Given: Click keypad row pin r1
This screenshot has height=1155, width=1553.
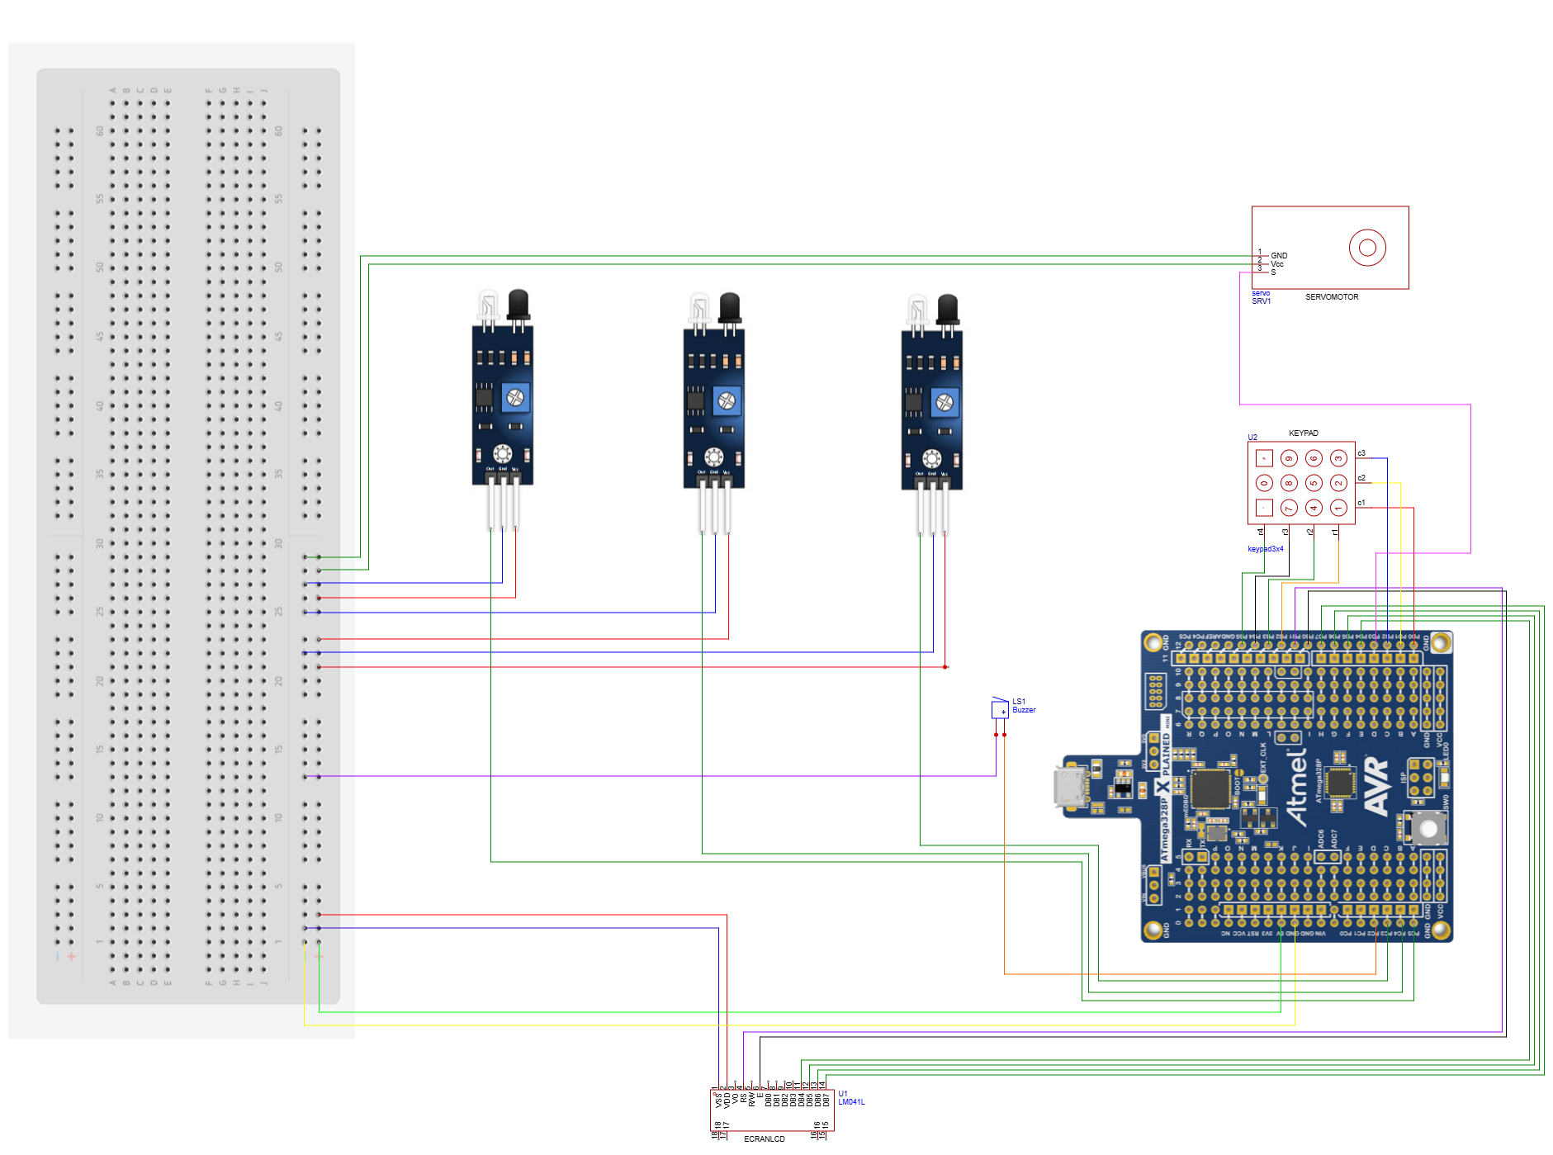Looking at the screenshot, I should [1337, 533].
